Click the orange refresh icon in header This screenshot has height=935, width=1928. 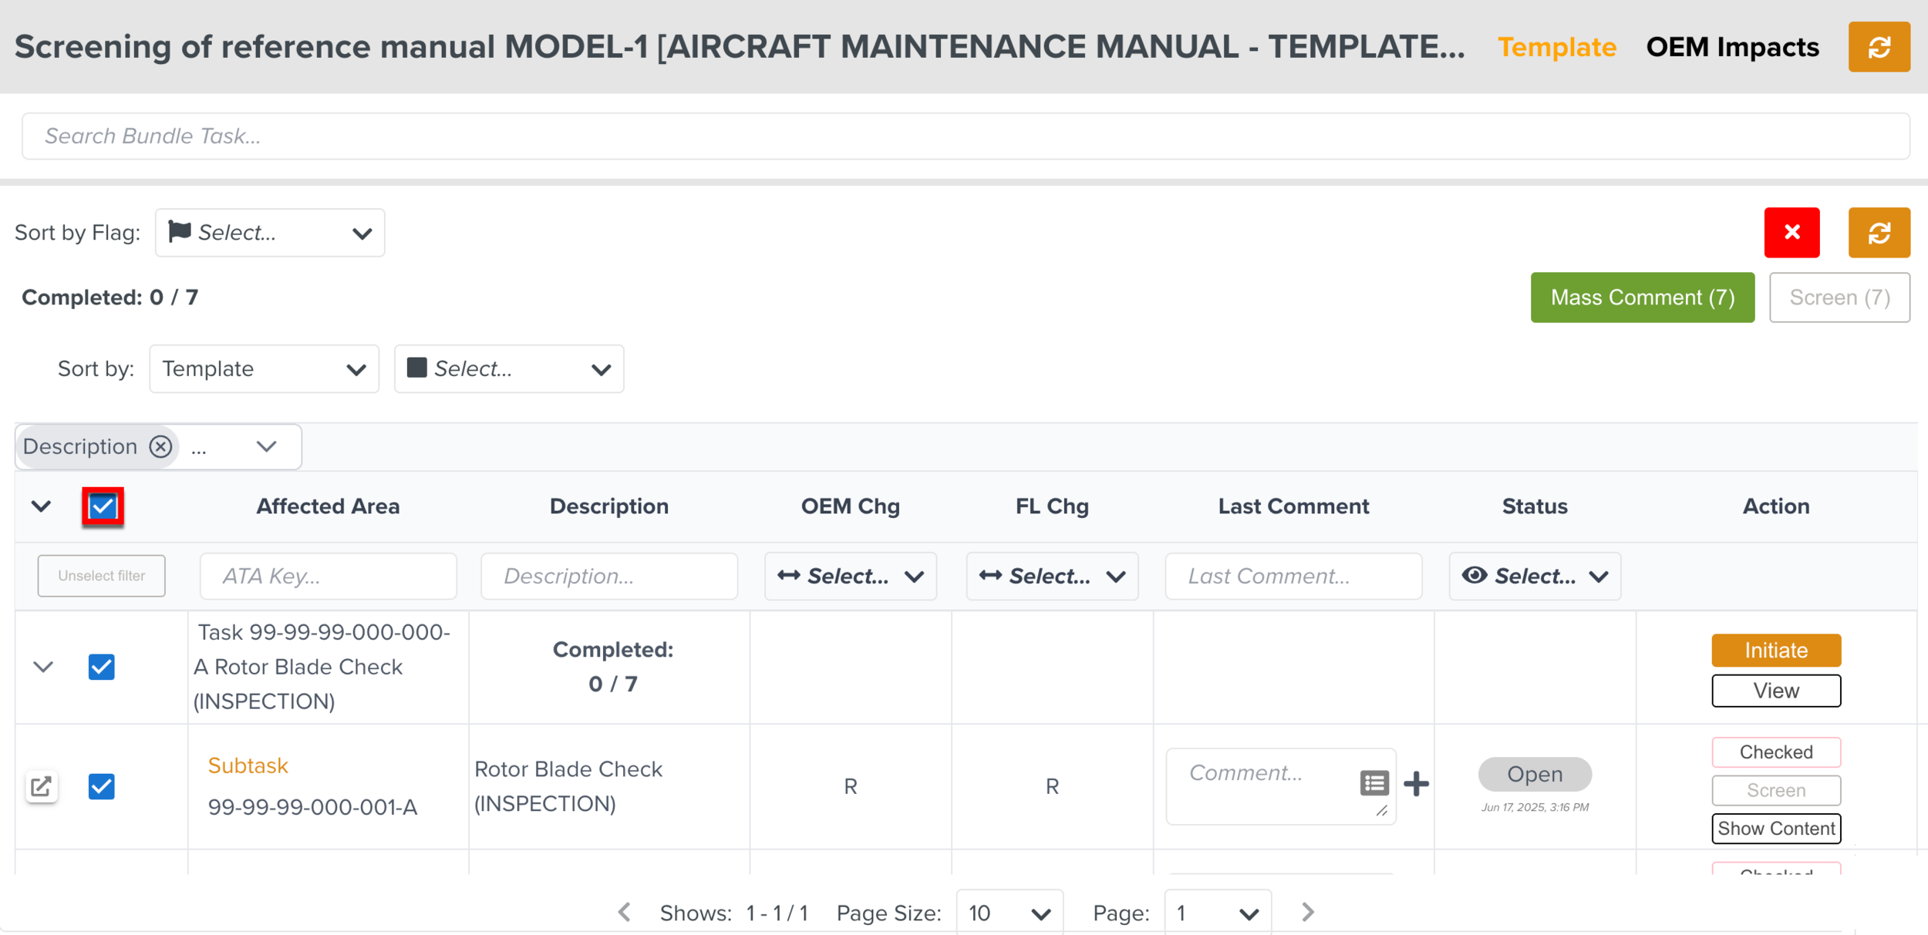1879,47
